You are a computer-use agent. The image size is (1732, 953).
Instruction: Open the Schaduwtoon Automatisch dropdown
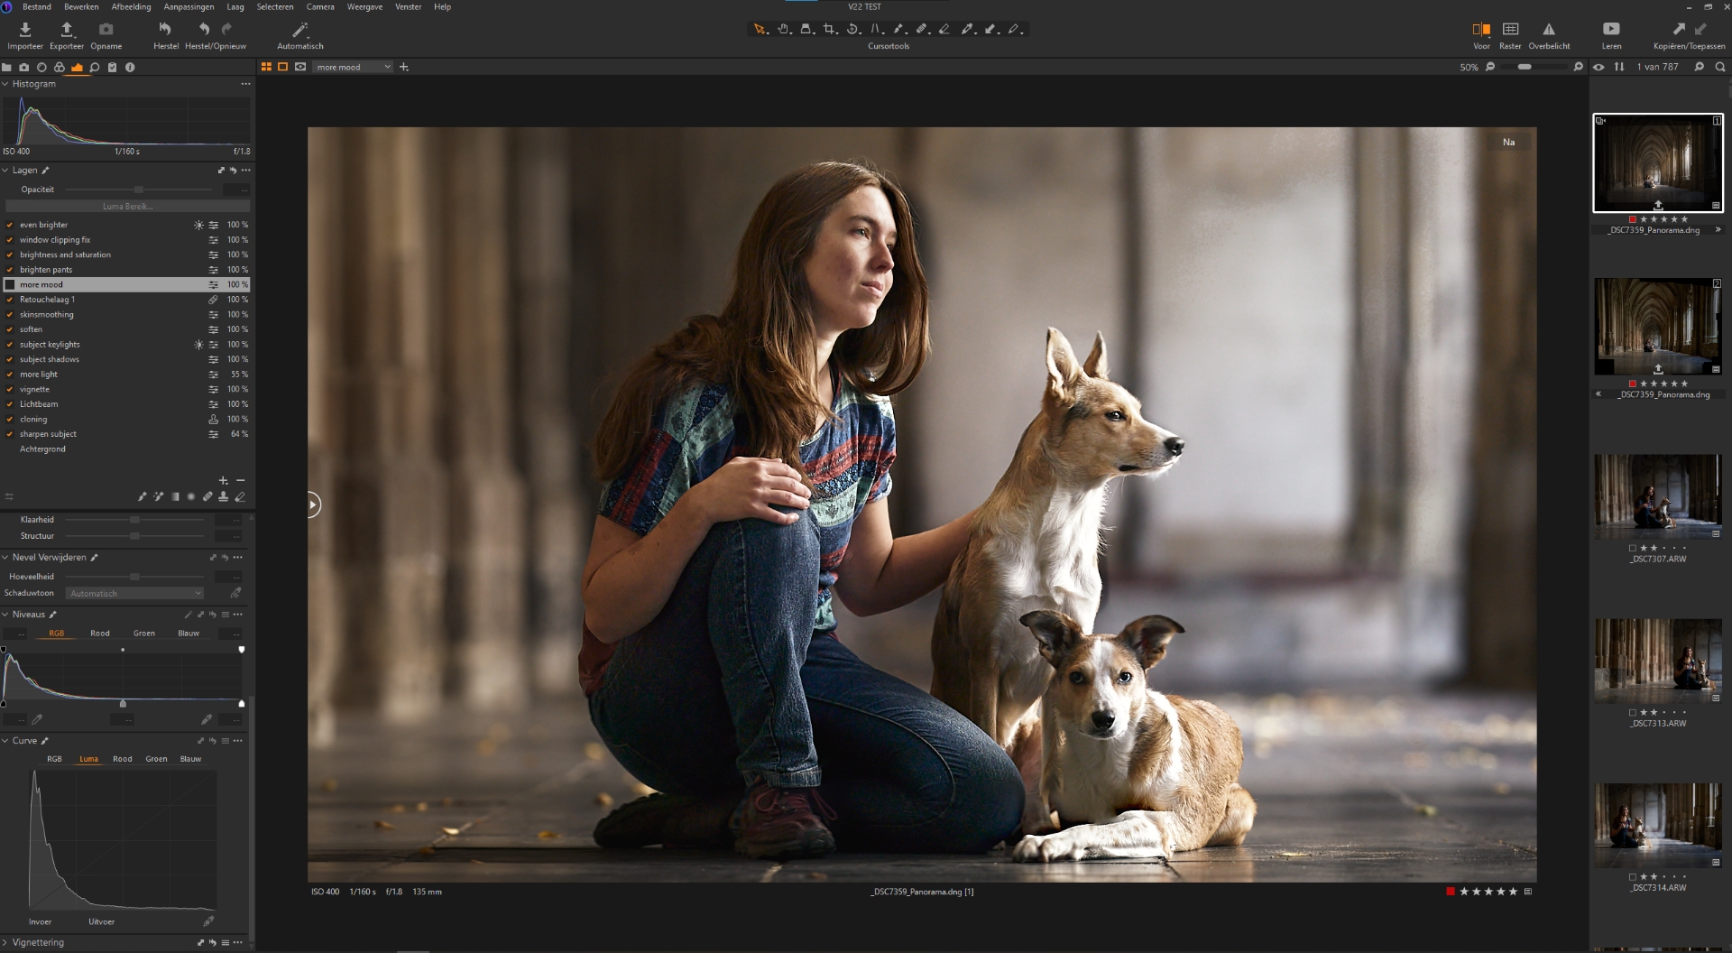pyautogui.click(x=135, y=594)
